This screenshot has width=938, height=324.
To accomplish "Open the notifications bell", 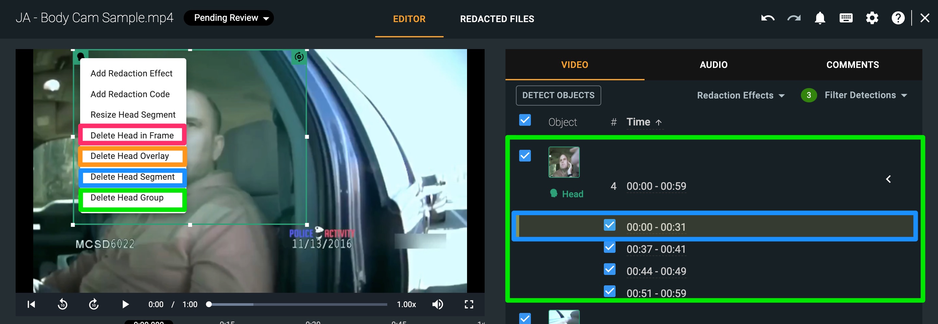I will click(820, 18).
